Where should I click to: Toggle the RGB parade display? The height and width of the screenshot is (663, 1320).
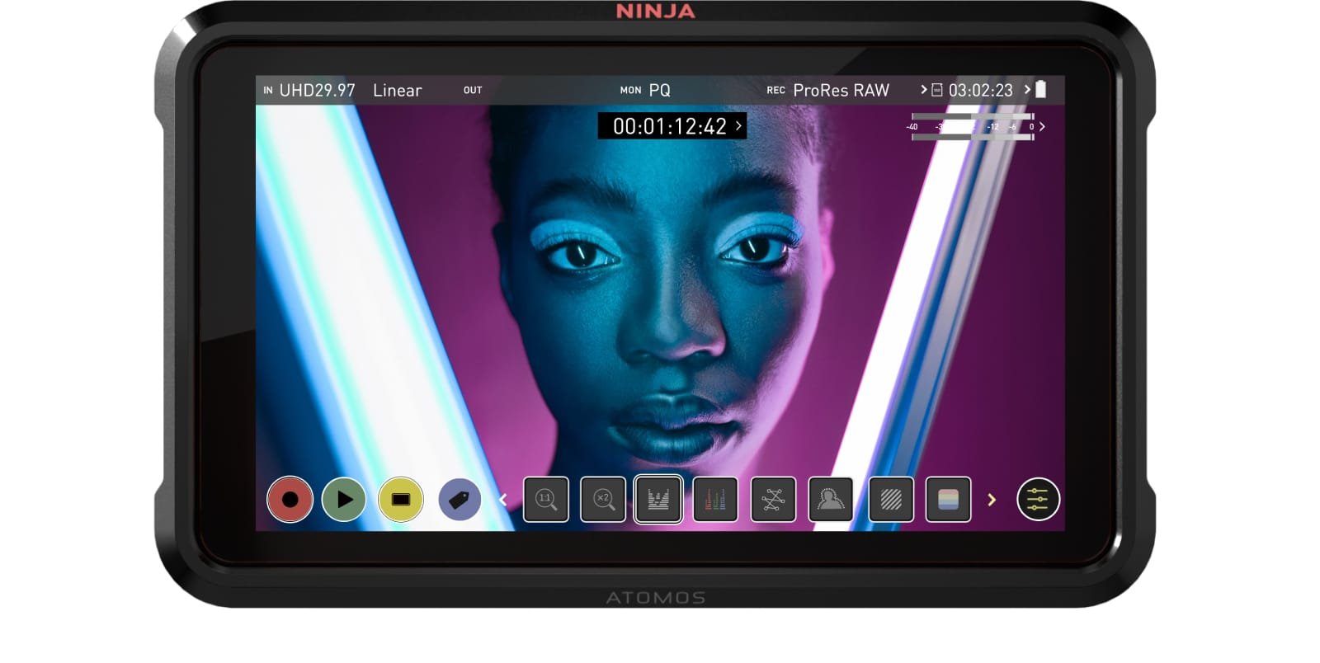(715, 500)
